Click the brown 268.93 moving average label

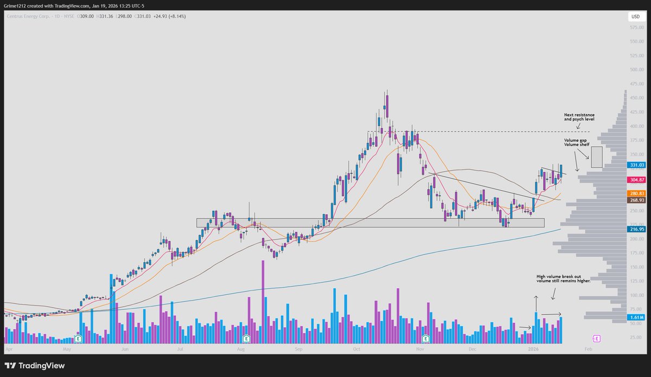pyautogui.click(x=636, y=200)
